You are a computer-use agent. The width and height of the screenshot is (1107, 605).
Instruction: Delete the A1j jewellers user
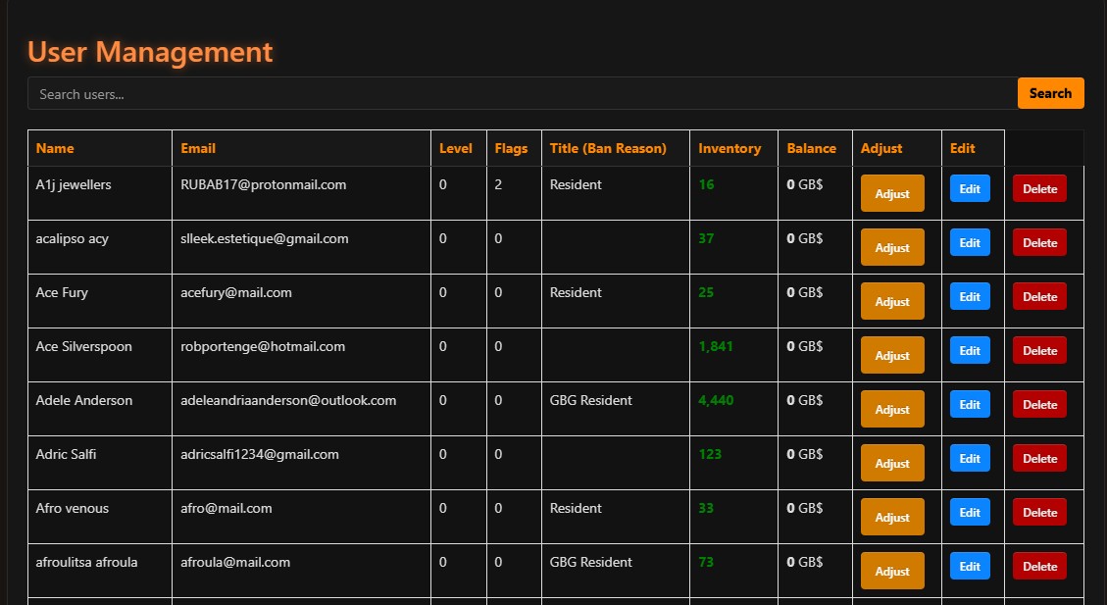[1039, 189]
